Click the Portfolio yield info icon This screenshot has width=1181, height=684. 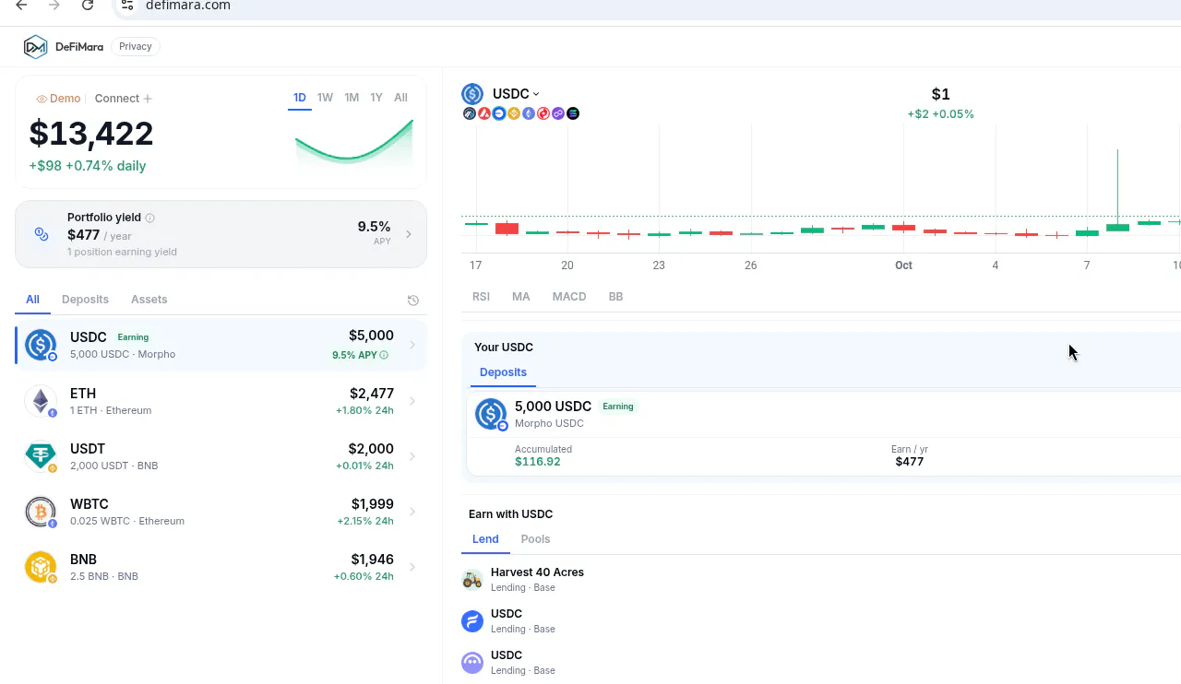click(x=150, y=218)
